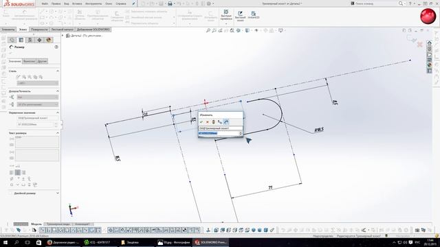The width and height of the screenshot is (440, 247).
Task: Pin the menu bar with pushpin icon
Action: tap(134, 3)
